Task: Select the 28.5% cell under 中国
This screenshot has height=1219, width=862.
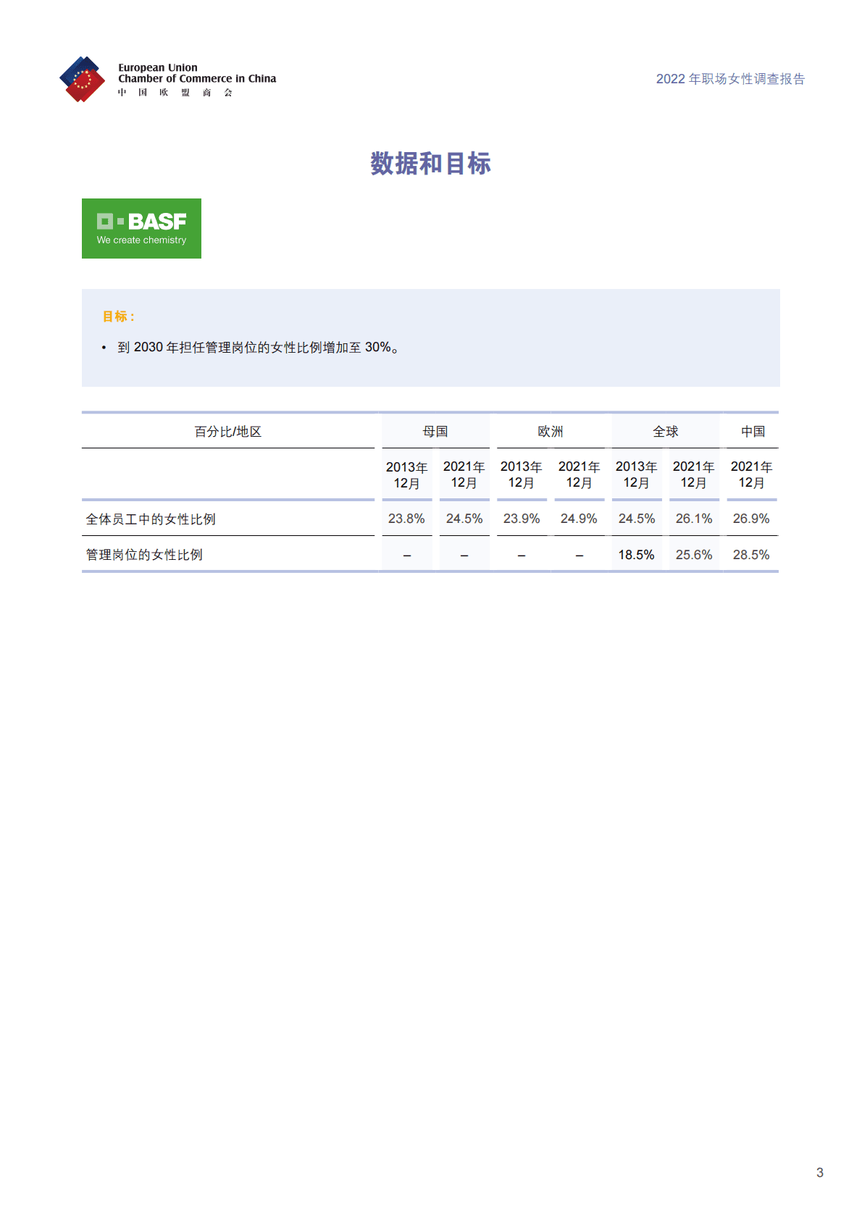Action: 751,555
